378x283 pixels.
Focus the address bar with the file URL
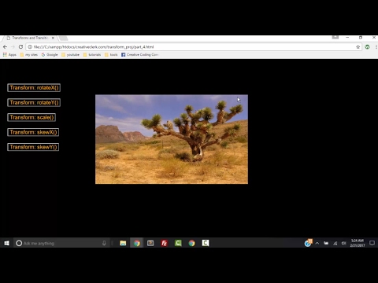[x=193, y=47]
